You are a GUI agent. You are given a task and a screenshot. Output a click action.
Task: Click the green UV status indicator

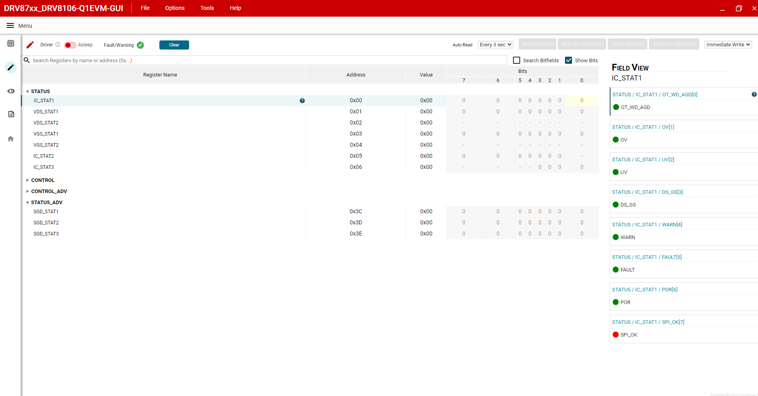pyautogui.click(x=616, y=172)
